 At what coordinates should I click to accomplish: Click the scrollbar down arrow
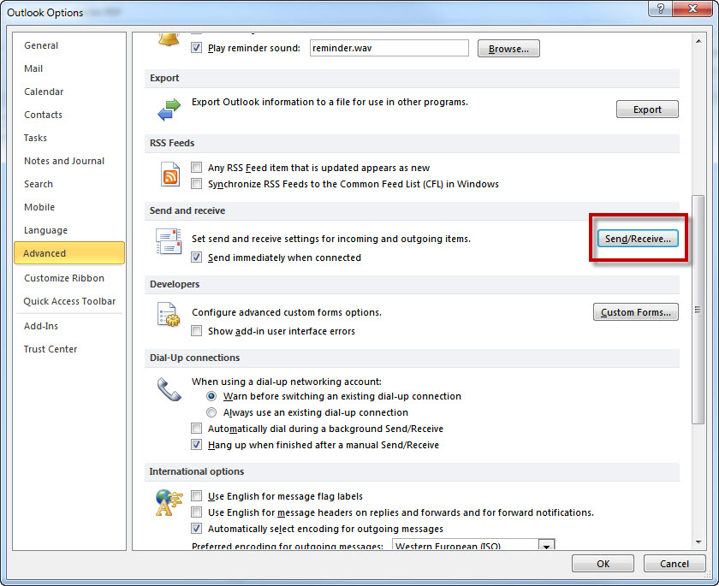[698, 542]
